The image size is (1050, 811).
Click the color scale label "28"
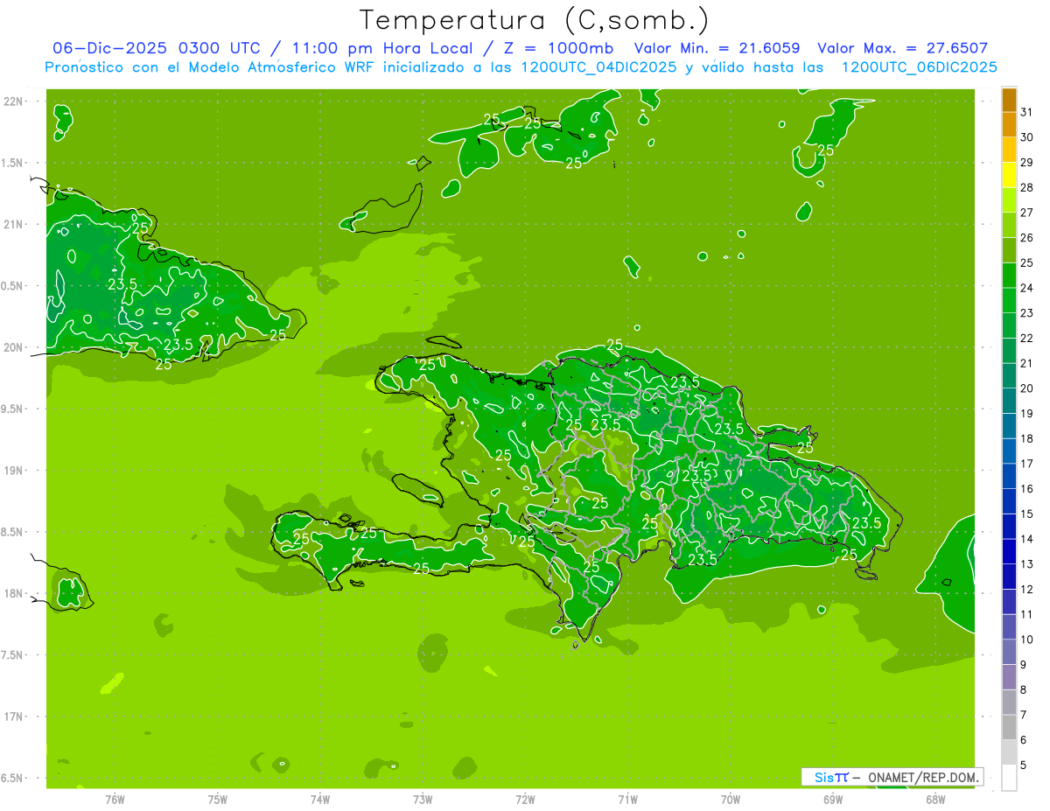point(1027,187)
